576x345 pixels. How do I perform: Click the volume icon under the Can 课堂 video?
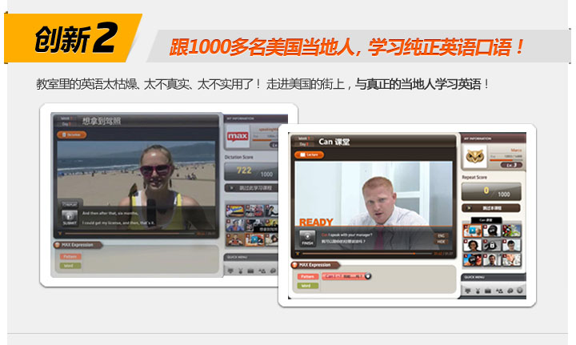click(x=298, y=254)
